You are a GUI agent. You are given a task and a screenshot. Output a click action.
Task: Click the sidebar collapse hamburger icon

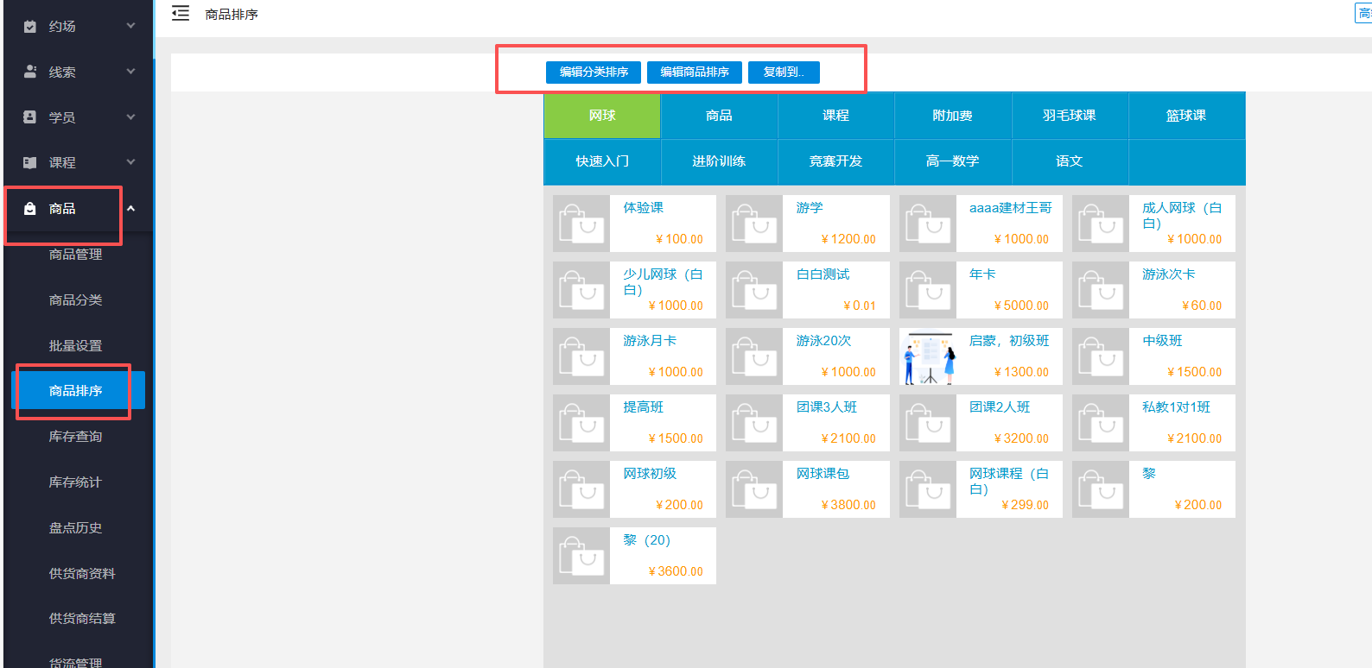tap(180, 14)
